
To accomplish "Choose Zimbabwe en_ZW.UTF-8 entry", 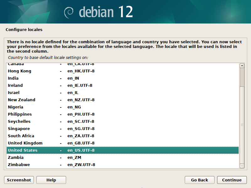I will (122, 165).
